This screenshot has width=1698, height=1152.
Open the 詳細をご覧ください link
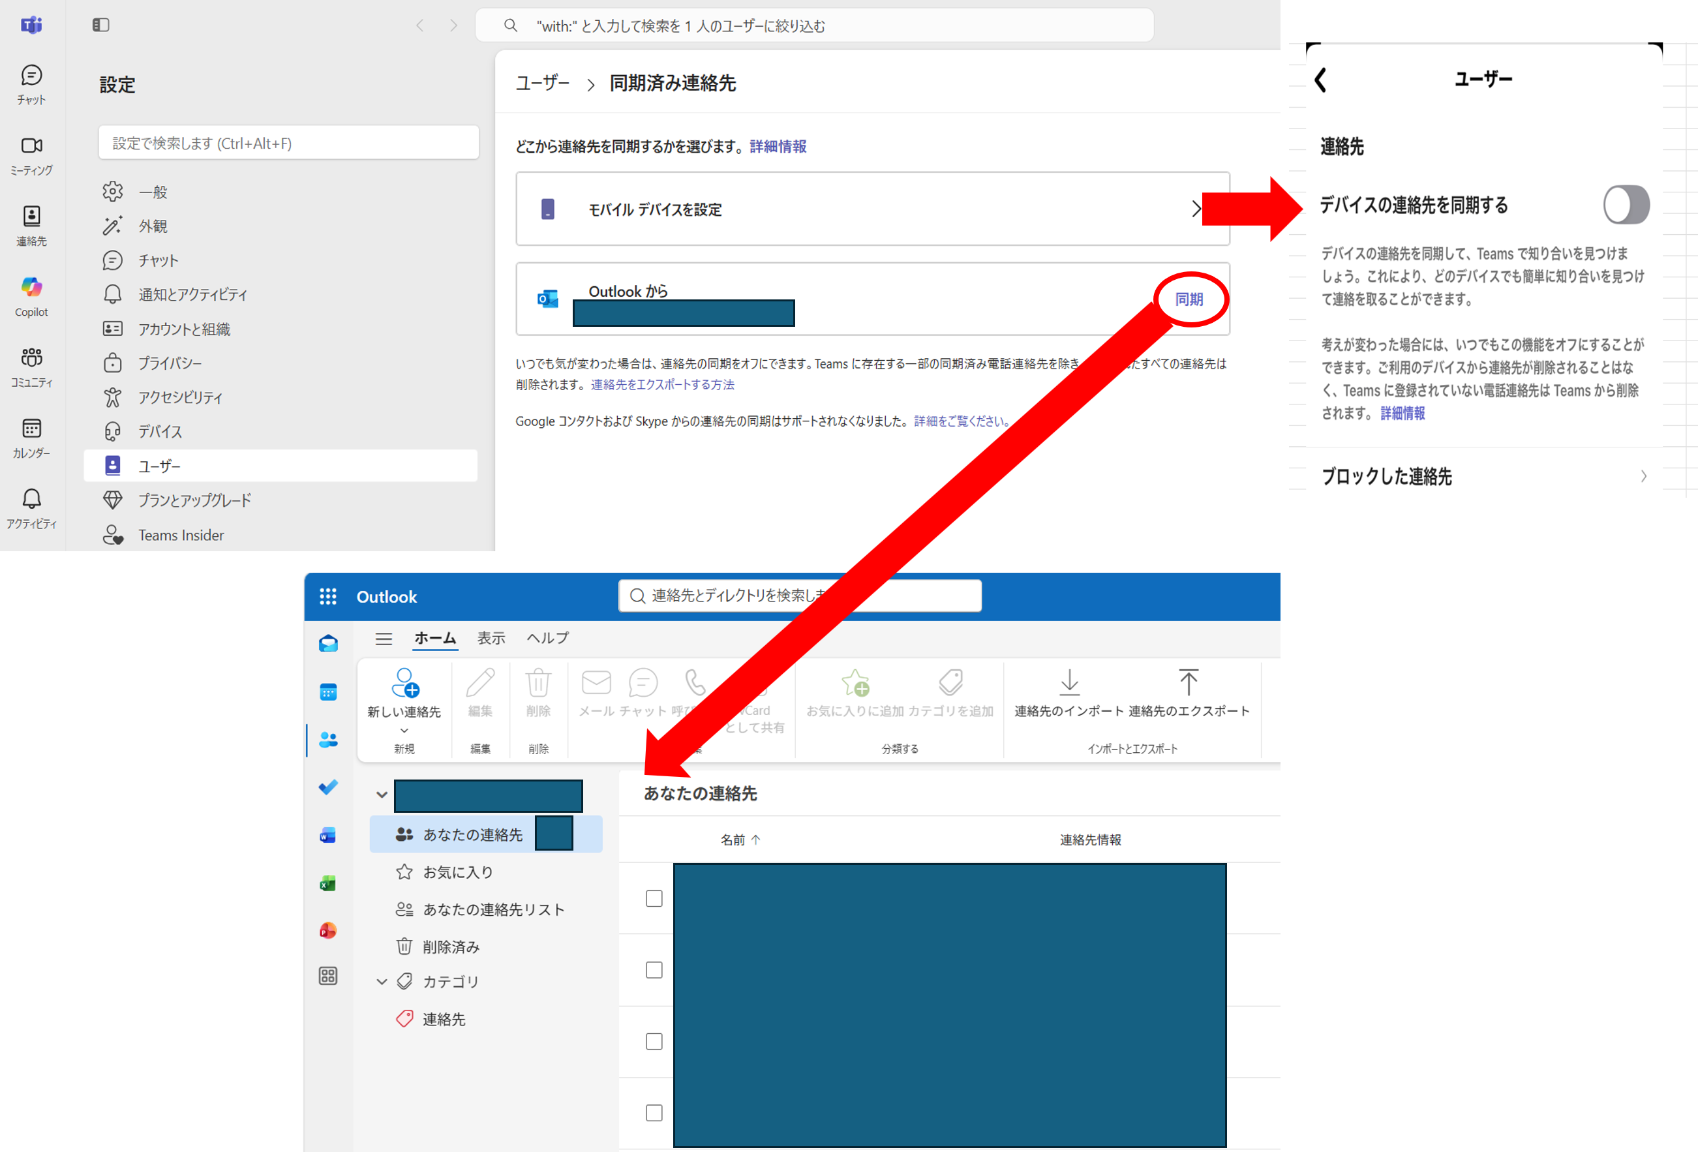[x=962, y=421]
